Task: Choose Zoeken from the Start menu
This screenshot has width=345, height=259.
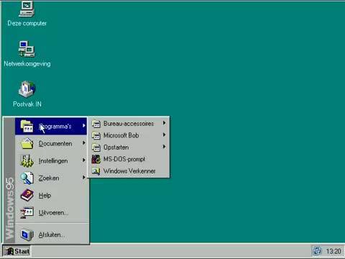Action: click(x=51, y=178)
